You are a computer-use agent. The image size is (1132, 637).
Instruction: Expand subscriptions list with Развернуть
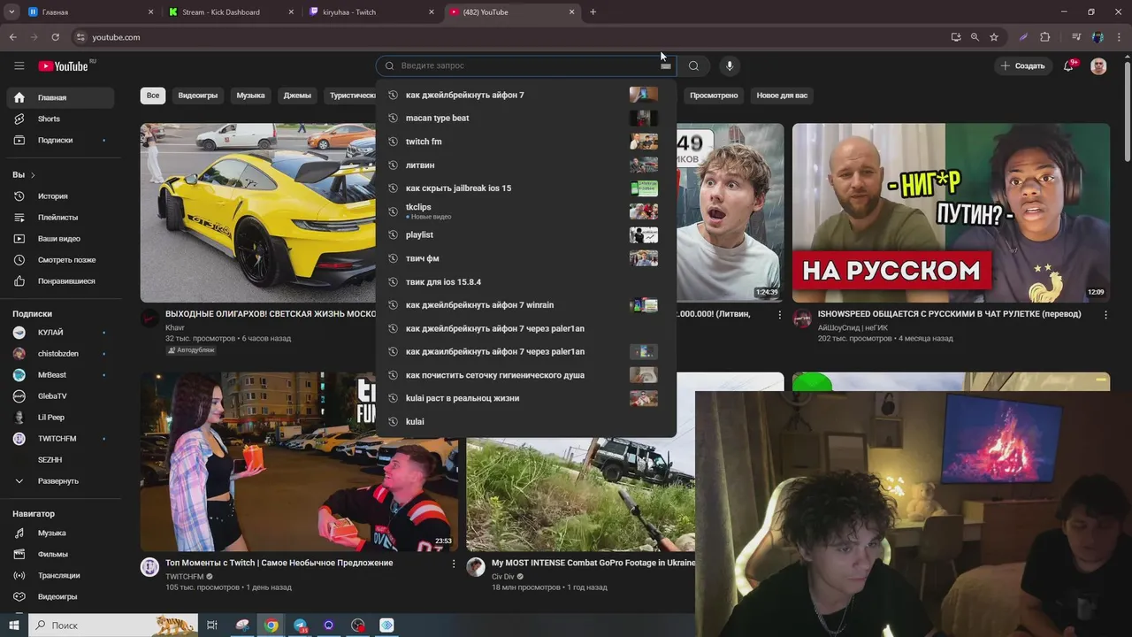[x=60, y=480]
